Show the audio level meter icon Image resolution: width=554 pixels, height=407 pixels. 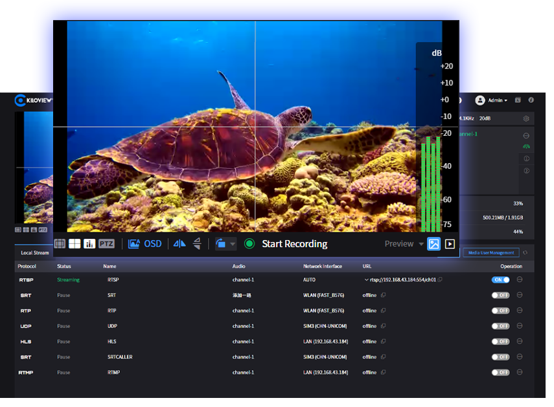pos(90,244)
